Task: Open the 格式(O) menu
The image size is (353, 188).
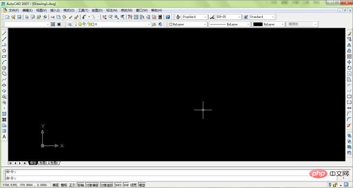Action: coord(69,10)
